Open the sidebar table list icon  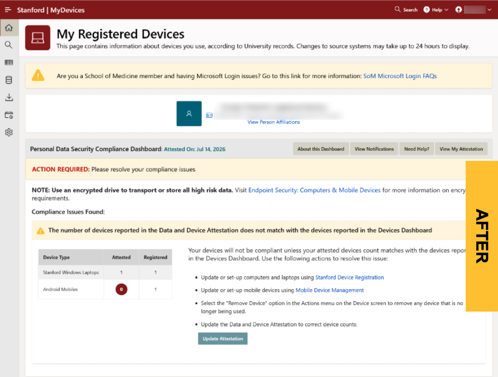pos(9,62)
